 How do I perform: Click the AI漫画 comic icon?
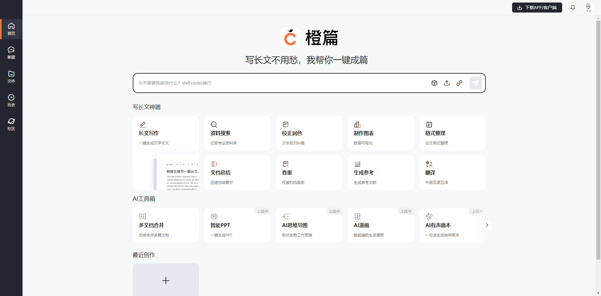357,216
